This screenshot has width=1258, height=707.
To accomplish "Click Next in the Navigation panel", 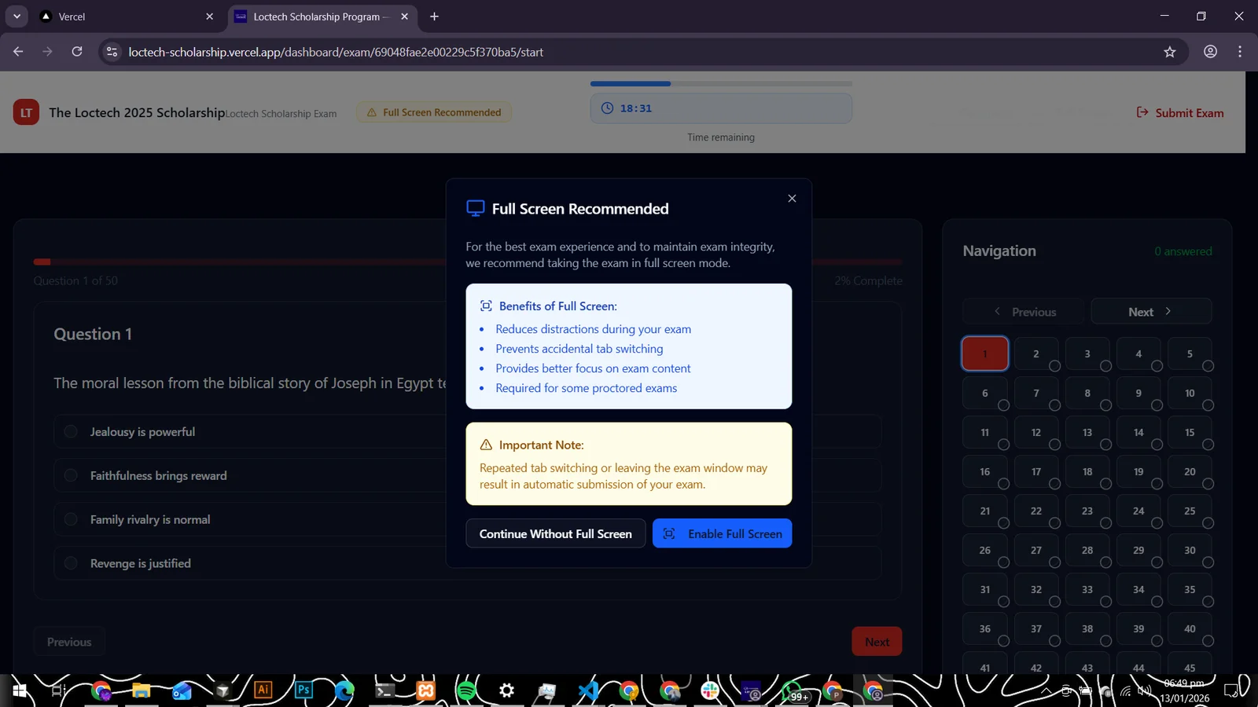I will [1151, 312].
